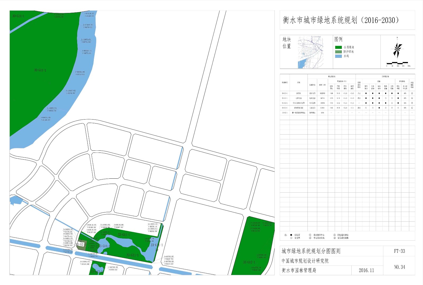The width and height of the screenshot is (423, 285).
Task: Click the NO. 34 sheet number cell
Action: [x=399, y=267]
